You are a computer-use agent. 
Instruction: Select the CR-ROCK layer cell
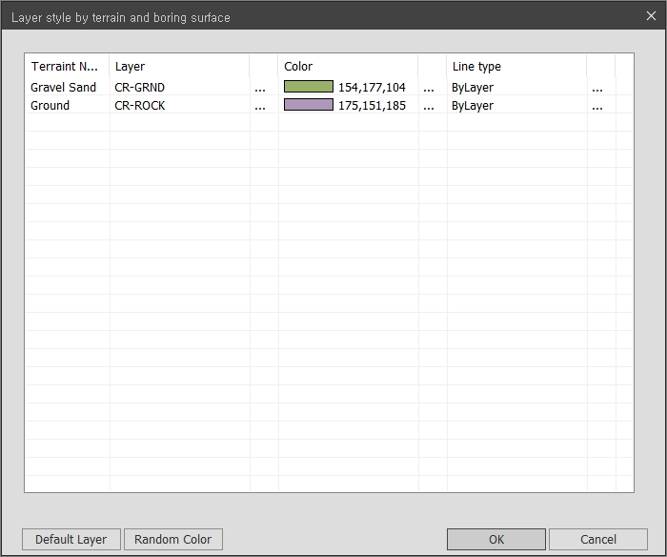click(140, 106)
